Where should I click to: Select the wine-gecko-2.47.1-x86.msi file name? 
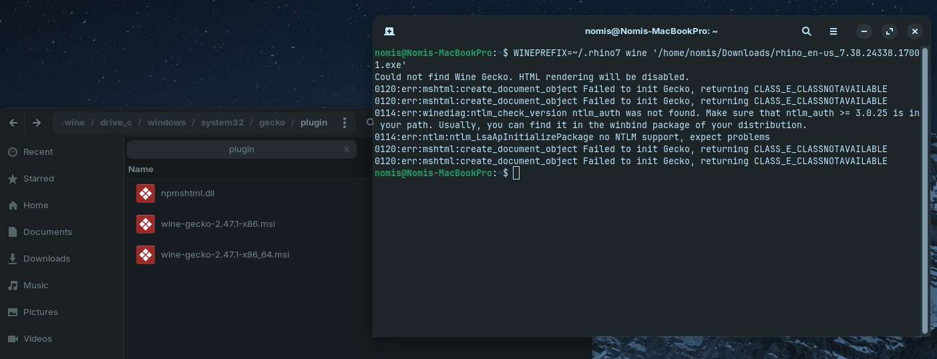pos(218,224)
